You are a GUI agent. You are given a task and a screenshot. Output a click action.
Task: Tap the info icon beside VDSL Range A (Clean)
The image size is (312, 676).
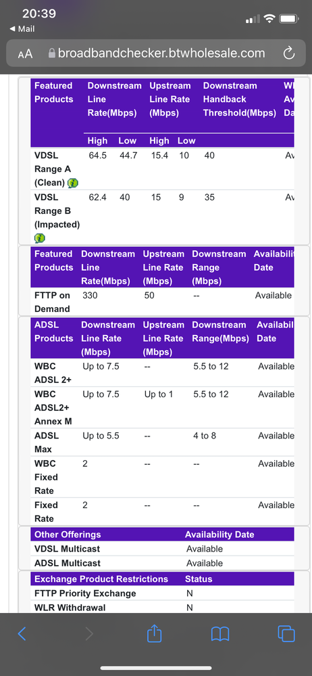tap(73, 183)
